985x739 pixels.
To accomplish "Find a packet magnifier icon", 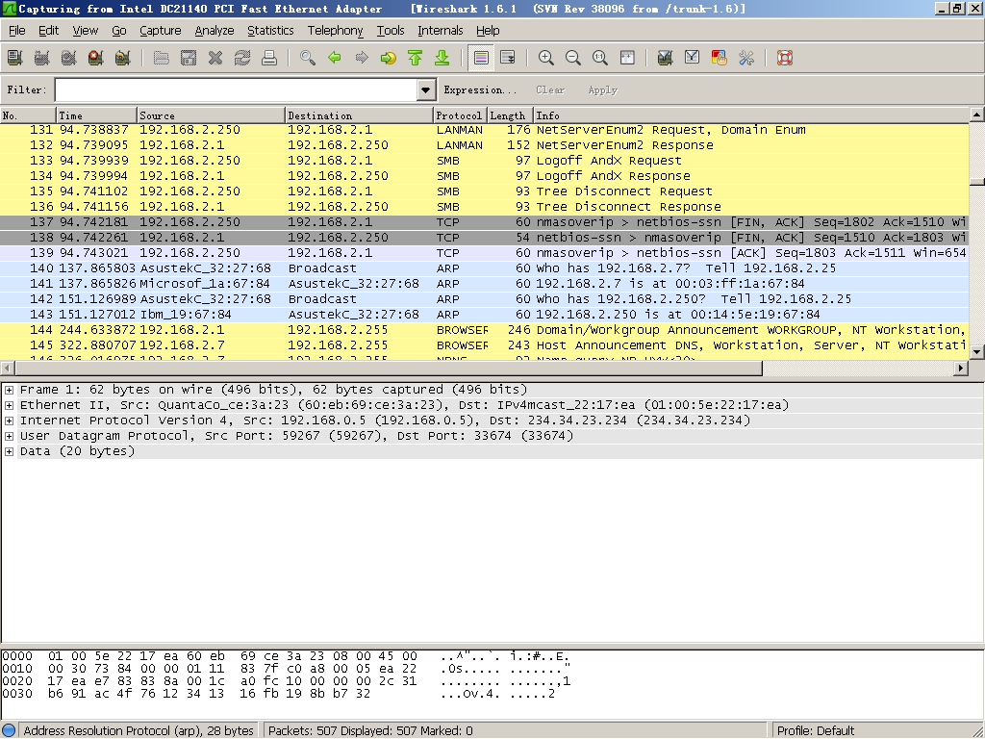I will [x=308, y=58].
